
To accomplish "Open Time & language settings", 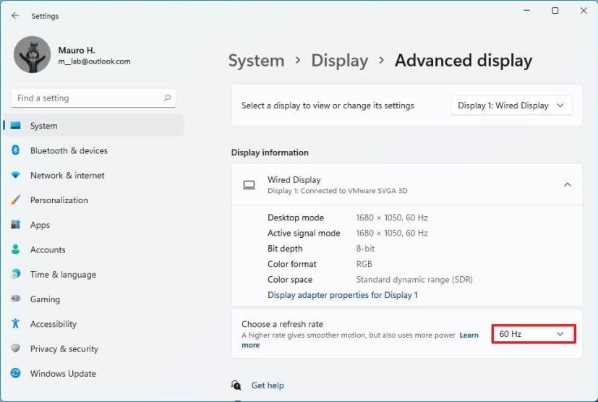I will click(x=63, y=275).
